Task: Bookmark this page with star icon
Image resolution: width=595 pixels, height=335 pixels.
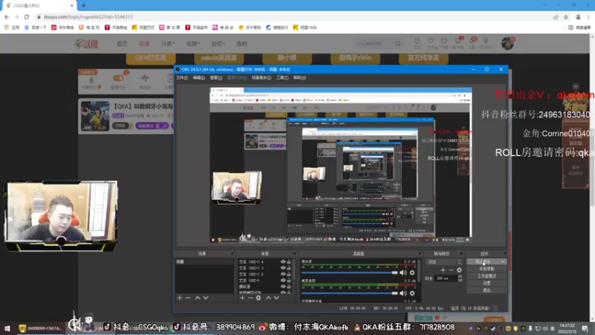Action: pos(566,17)
